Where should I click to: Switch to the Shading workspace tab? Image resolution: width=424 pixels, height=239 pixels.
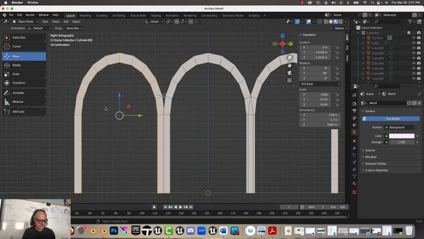(156, 15)
